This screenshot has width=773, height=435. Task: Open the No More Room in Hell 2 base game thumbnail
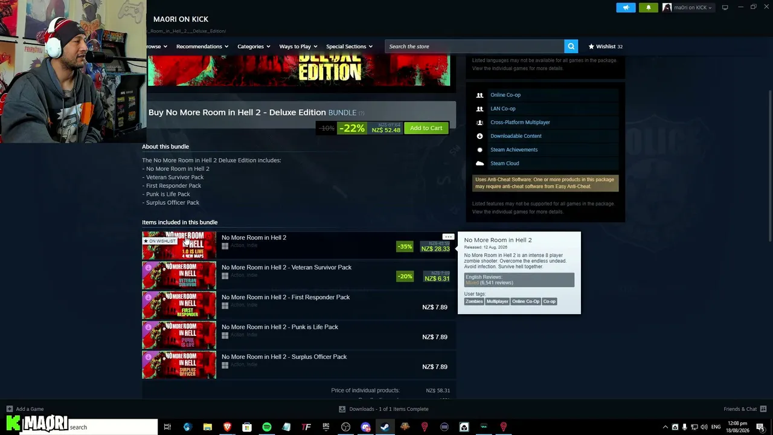coord(179,245)
